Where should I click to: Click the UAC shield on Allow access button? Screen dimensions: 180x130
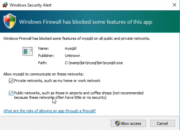[x=118, y=123]
